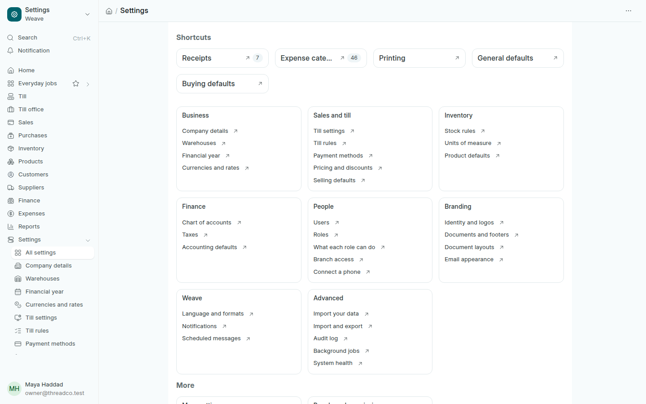Click the Sales card icon
The image size is (646, 404).
tap(11, 123)
